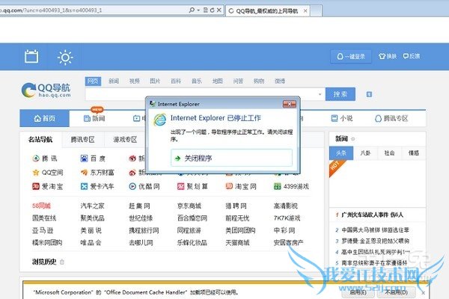
Task: Clear history with trash icon beside 浏览历史
Action: 62,262
